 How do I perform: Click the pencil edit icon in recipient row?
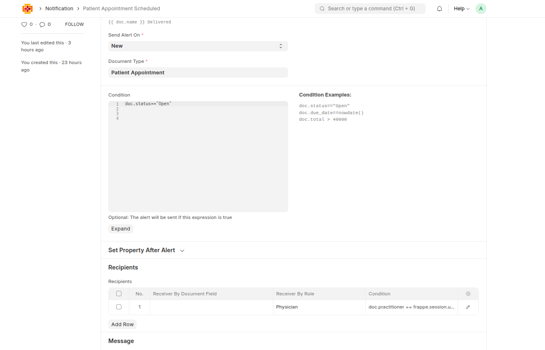pos(468,307)
